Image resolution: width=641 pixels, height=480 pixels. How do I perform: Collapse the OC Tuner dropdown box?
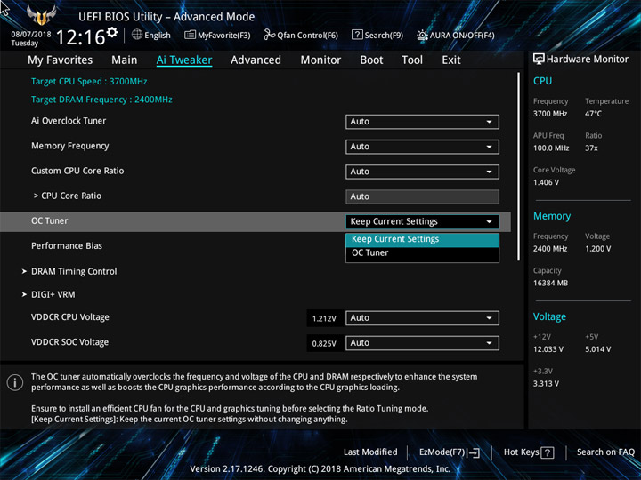[x=422, y=221]
